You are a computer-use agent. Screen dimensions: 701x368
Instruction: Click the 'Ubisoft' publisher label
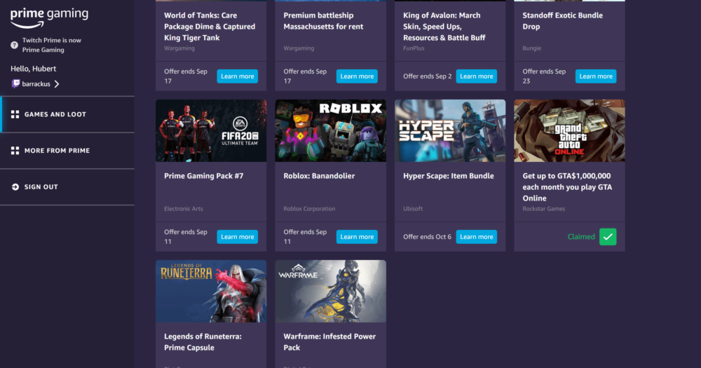[x=413, y=209]
